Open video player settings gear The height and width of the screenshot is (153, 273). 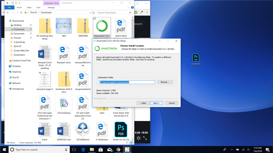[138, 138]
